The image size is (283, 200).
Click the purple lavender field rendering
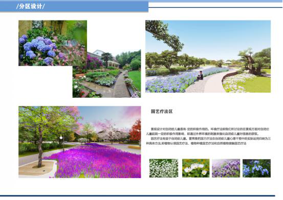point(80,142)
